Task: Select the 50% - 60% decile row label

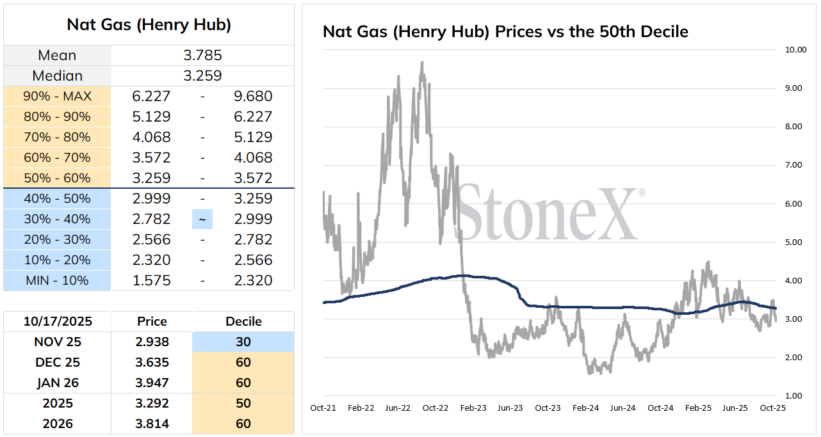Action: coord(58,178)
